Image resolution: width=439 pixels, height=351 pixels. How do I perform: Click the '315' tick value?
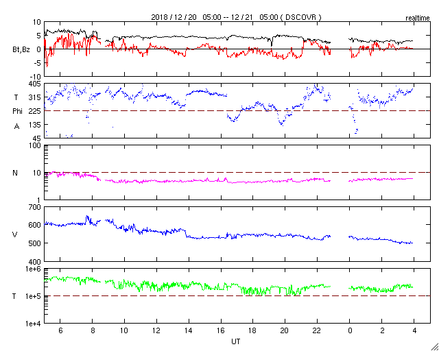pyautogui.click(x=36, y=97)
